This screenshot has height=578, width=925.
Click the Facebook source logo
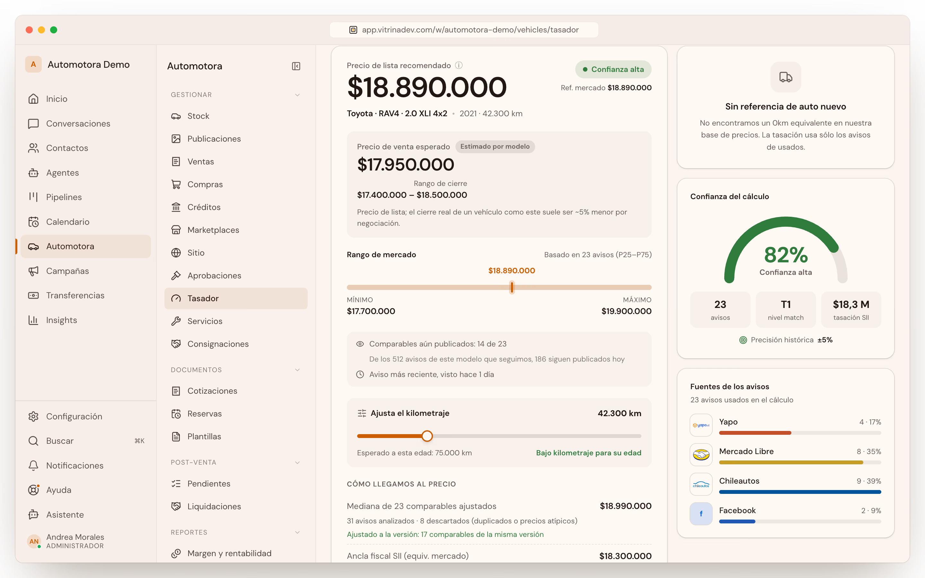(x=701, y=514)
